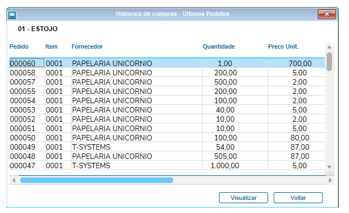This screenshot has height=213, width=349.
Task: Select order 000052 cell
Action: click(x=27, y=119)
